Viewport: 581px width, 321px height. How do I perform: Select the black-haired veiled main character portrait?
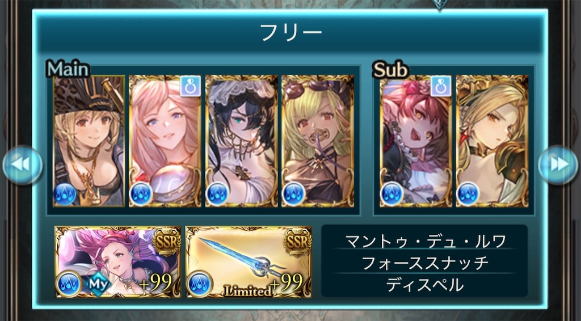[241, 141]
